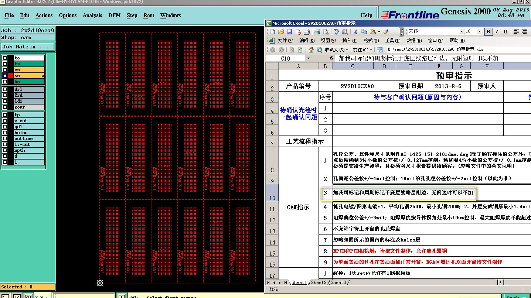Toggle the checkbox for layer to
This screenshot has width=531, height=298.
tap(5, 58)
